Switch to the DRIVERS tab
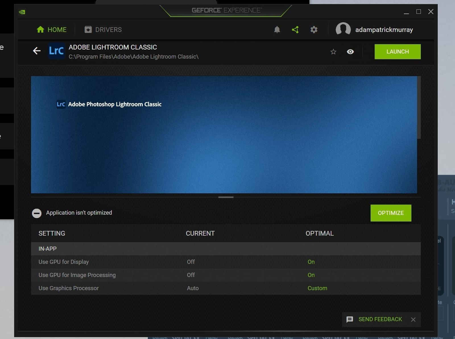The width and height of the screenshot is (455, 339). [x=103, y=30]
